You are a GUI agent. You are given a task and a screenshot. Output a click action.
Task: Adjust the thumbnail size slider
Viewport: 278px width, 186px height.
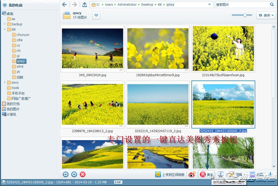click(245, 15)
